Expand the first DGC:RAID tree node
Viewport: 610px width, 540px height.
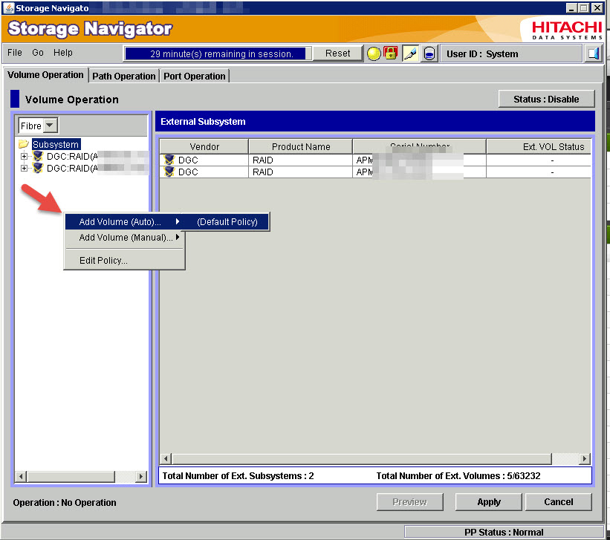[x=24, y=157]
